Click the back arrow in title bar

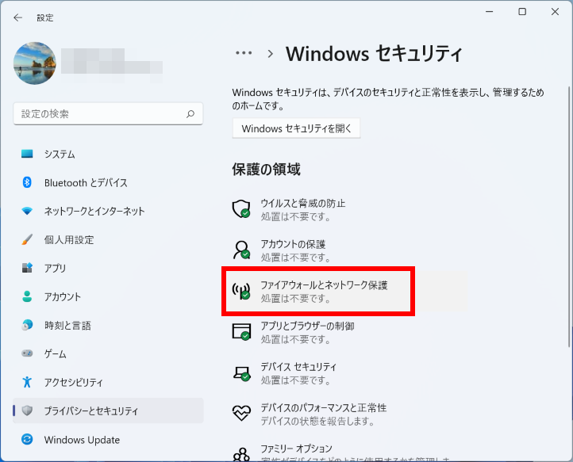coord(17,17)
